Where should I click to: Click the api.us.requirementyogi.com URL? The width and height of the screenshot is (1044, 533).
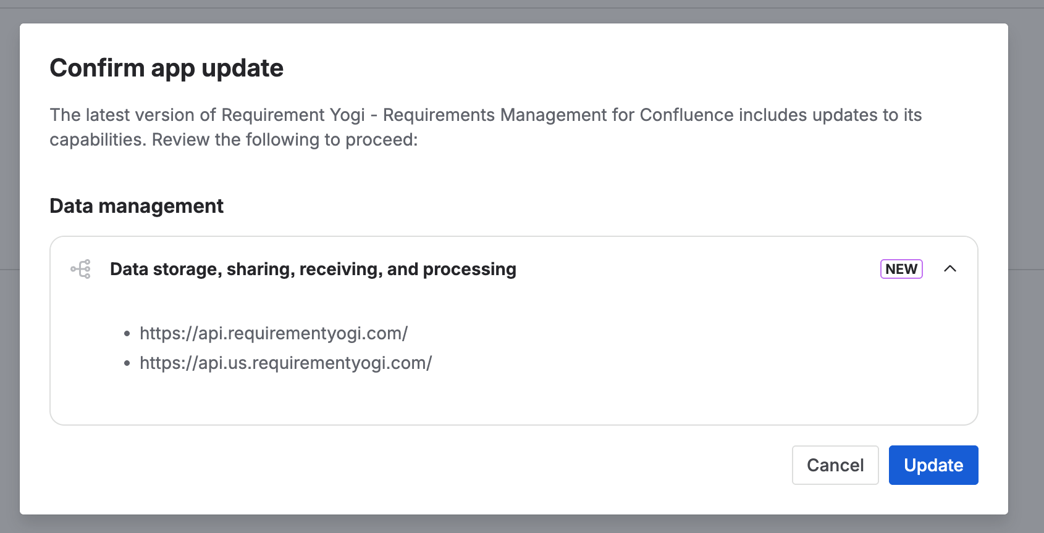285,363
